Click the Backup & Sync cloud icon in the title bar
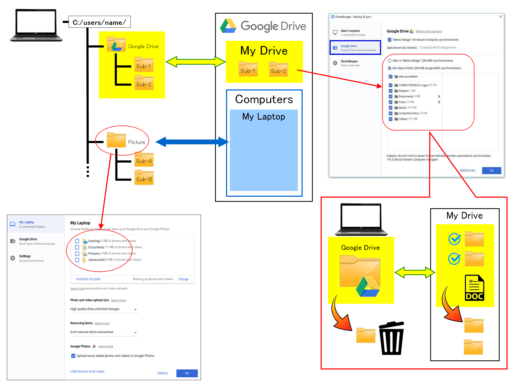This screenshot has width=514, height=386. pyautogui.click(x=333, y=17)
